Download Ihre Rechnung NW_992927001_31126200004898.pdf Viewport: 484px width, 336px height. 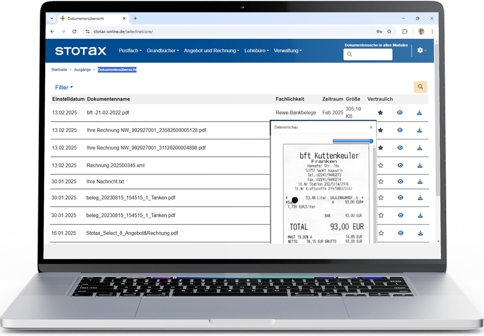click(420, 148)
